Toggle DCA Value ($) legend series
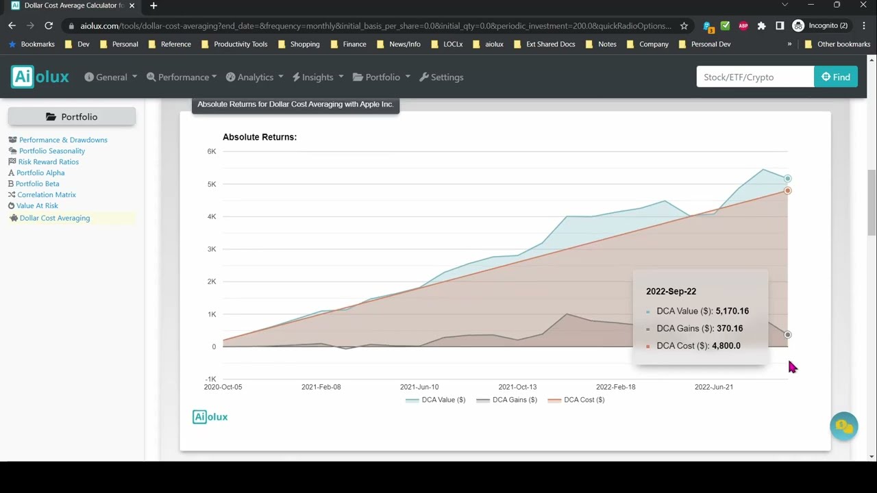Image resolution: width=877 pixels, height=493 pixels. pyautogui.click(x=436, y=400)
